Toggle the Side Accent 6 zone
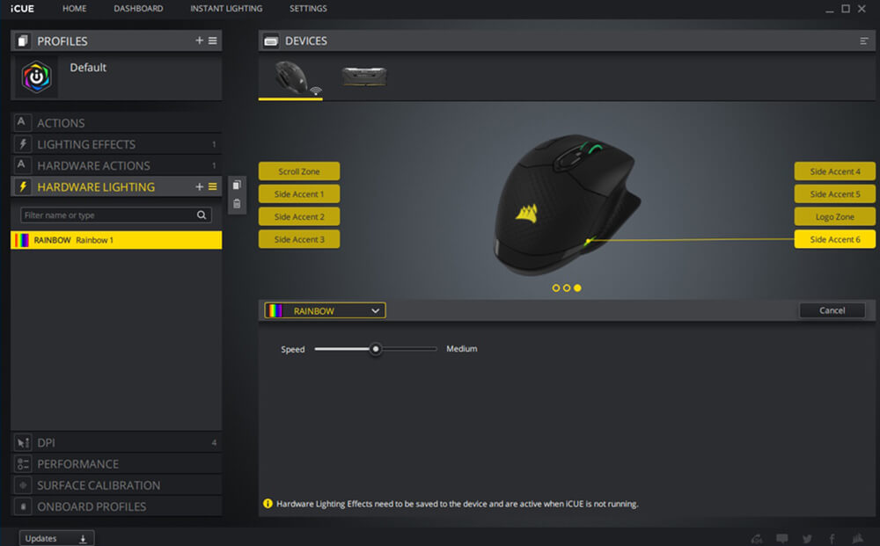This screenshot has height=546, width=880. [834, 239]
